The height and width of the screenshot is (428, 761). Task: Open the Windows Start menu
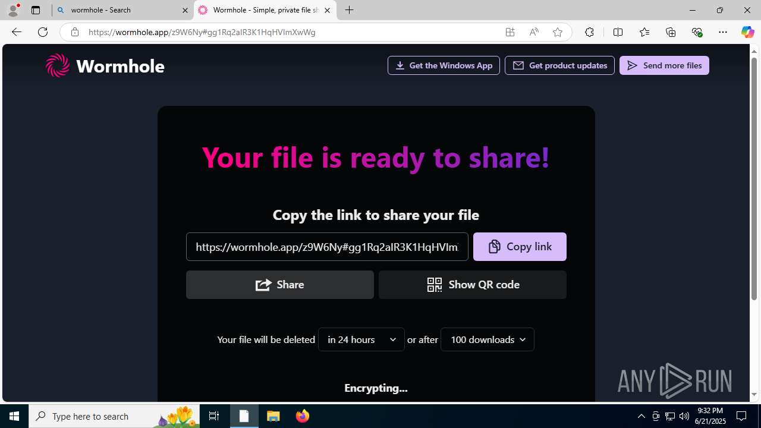(x=14, y=416)
